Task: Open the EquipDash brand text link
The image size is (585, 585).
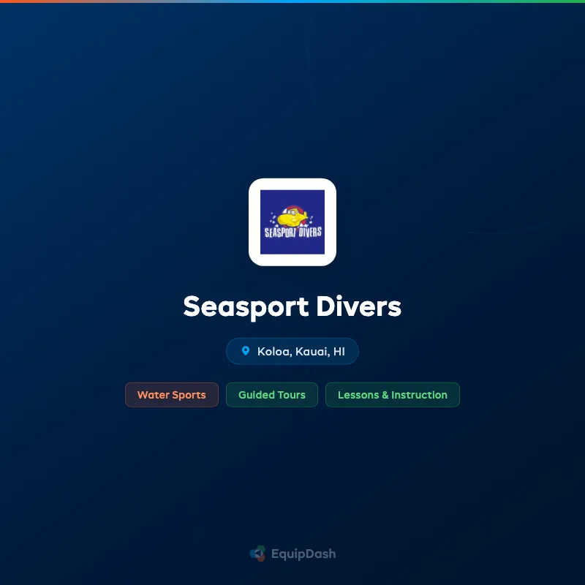Action: coord(303,554)
